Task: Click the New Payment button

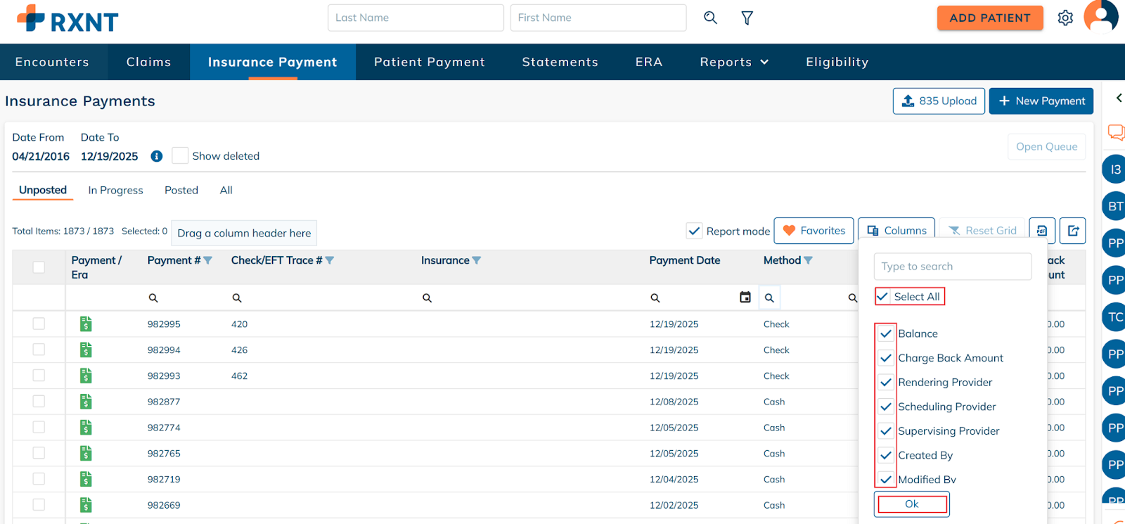Action: point(1041,101)
